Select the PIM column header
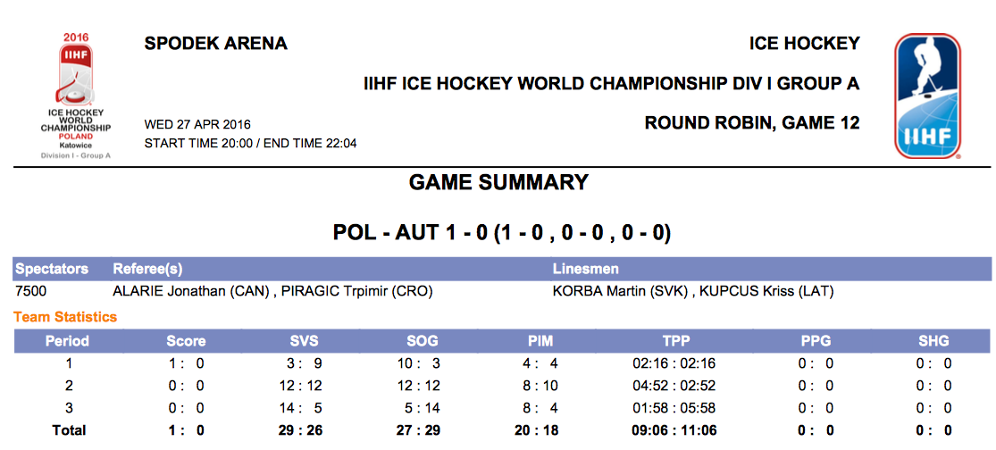Screen dimensions: 996x450 tap(541, 341)
